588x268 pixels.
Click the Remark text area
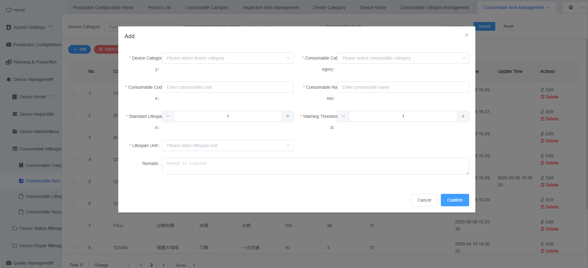(x=315, y=166)
